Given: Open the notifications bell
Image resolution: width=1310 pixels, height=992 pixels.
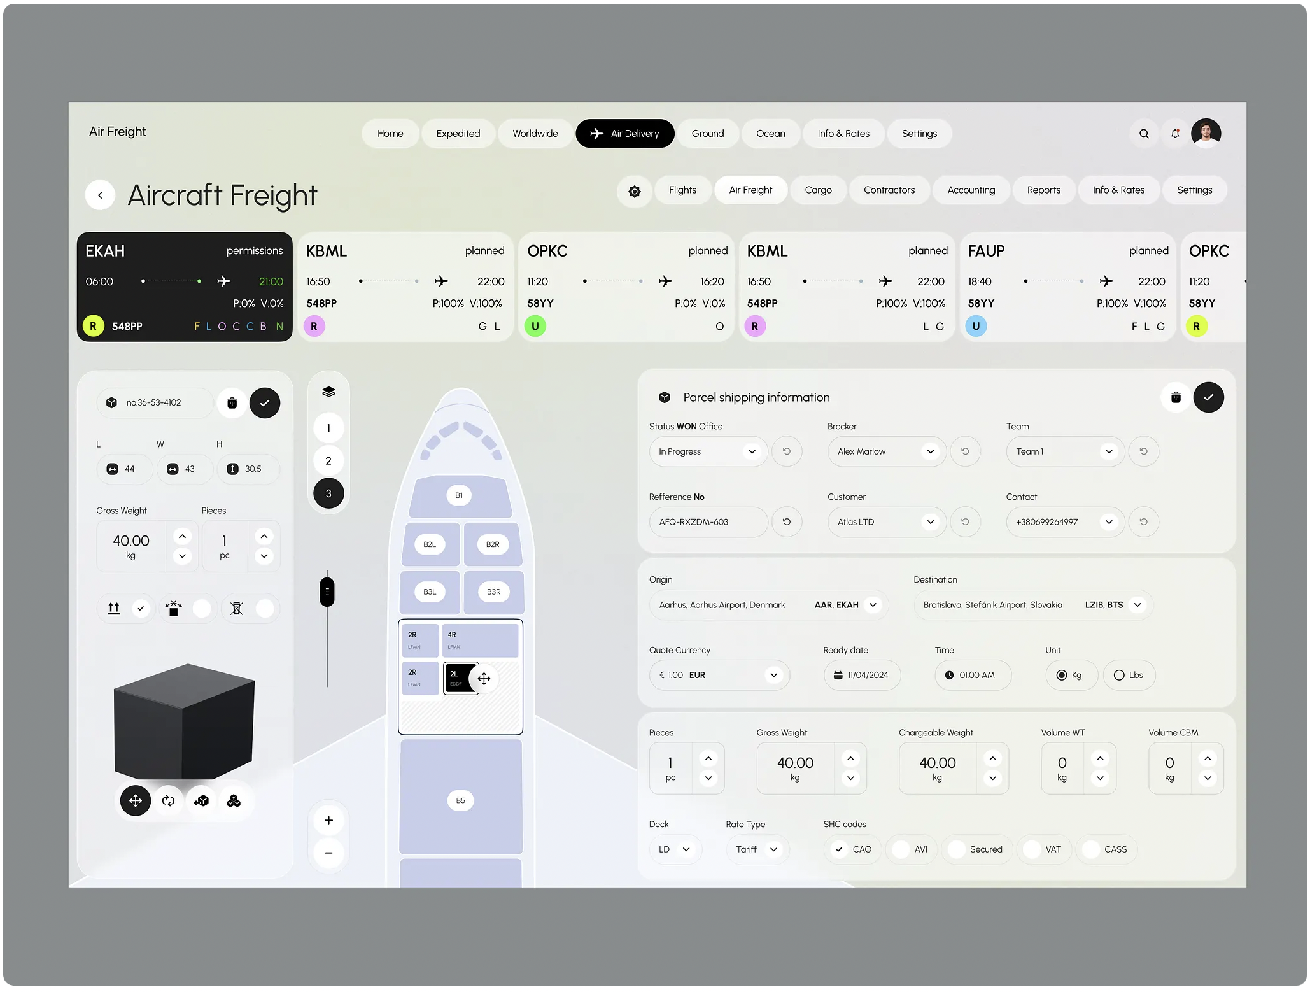Looking at the screenshot, I should pyautogui.click(x=1175, y=134).
